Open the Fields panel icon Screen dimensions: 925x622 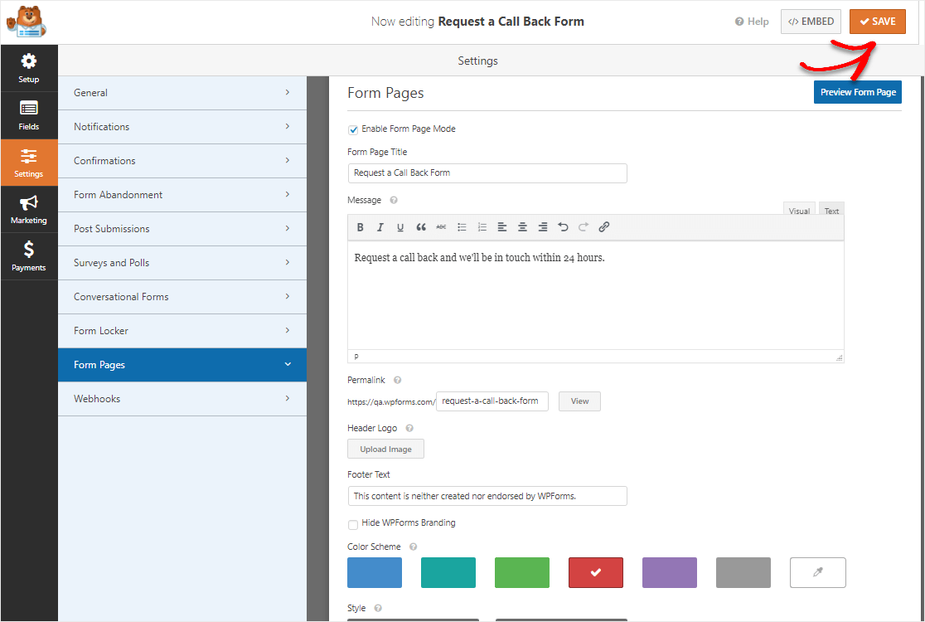(29, 115)
